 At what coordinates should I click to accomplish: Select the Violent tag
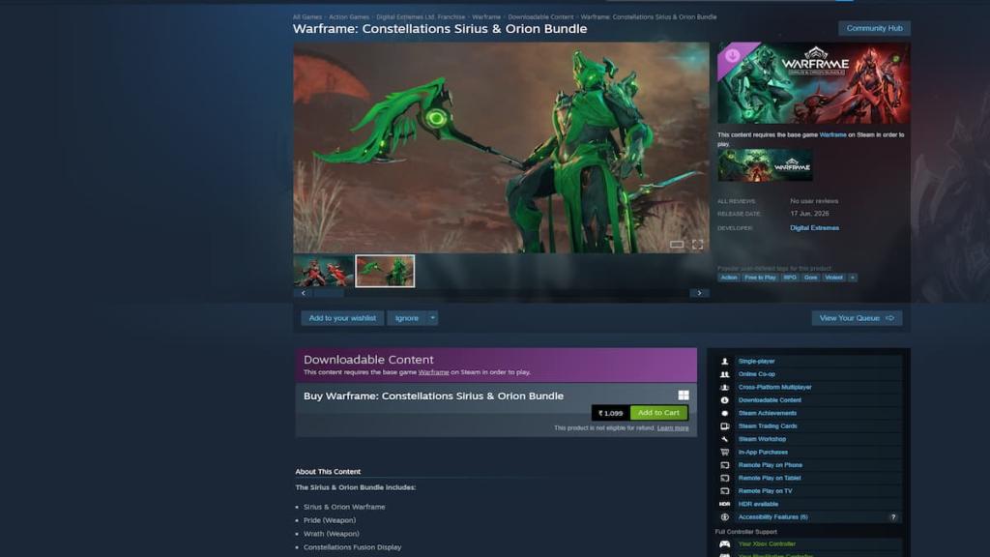pyautogui.click(x=833, y=278)
